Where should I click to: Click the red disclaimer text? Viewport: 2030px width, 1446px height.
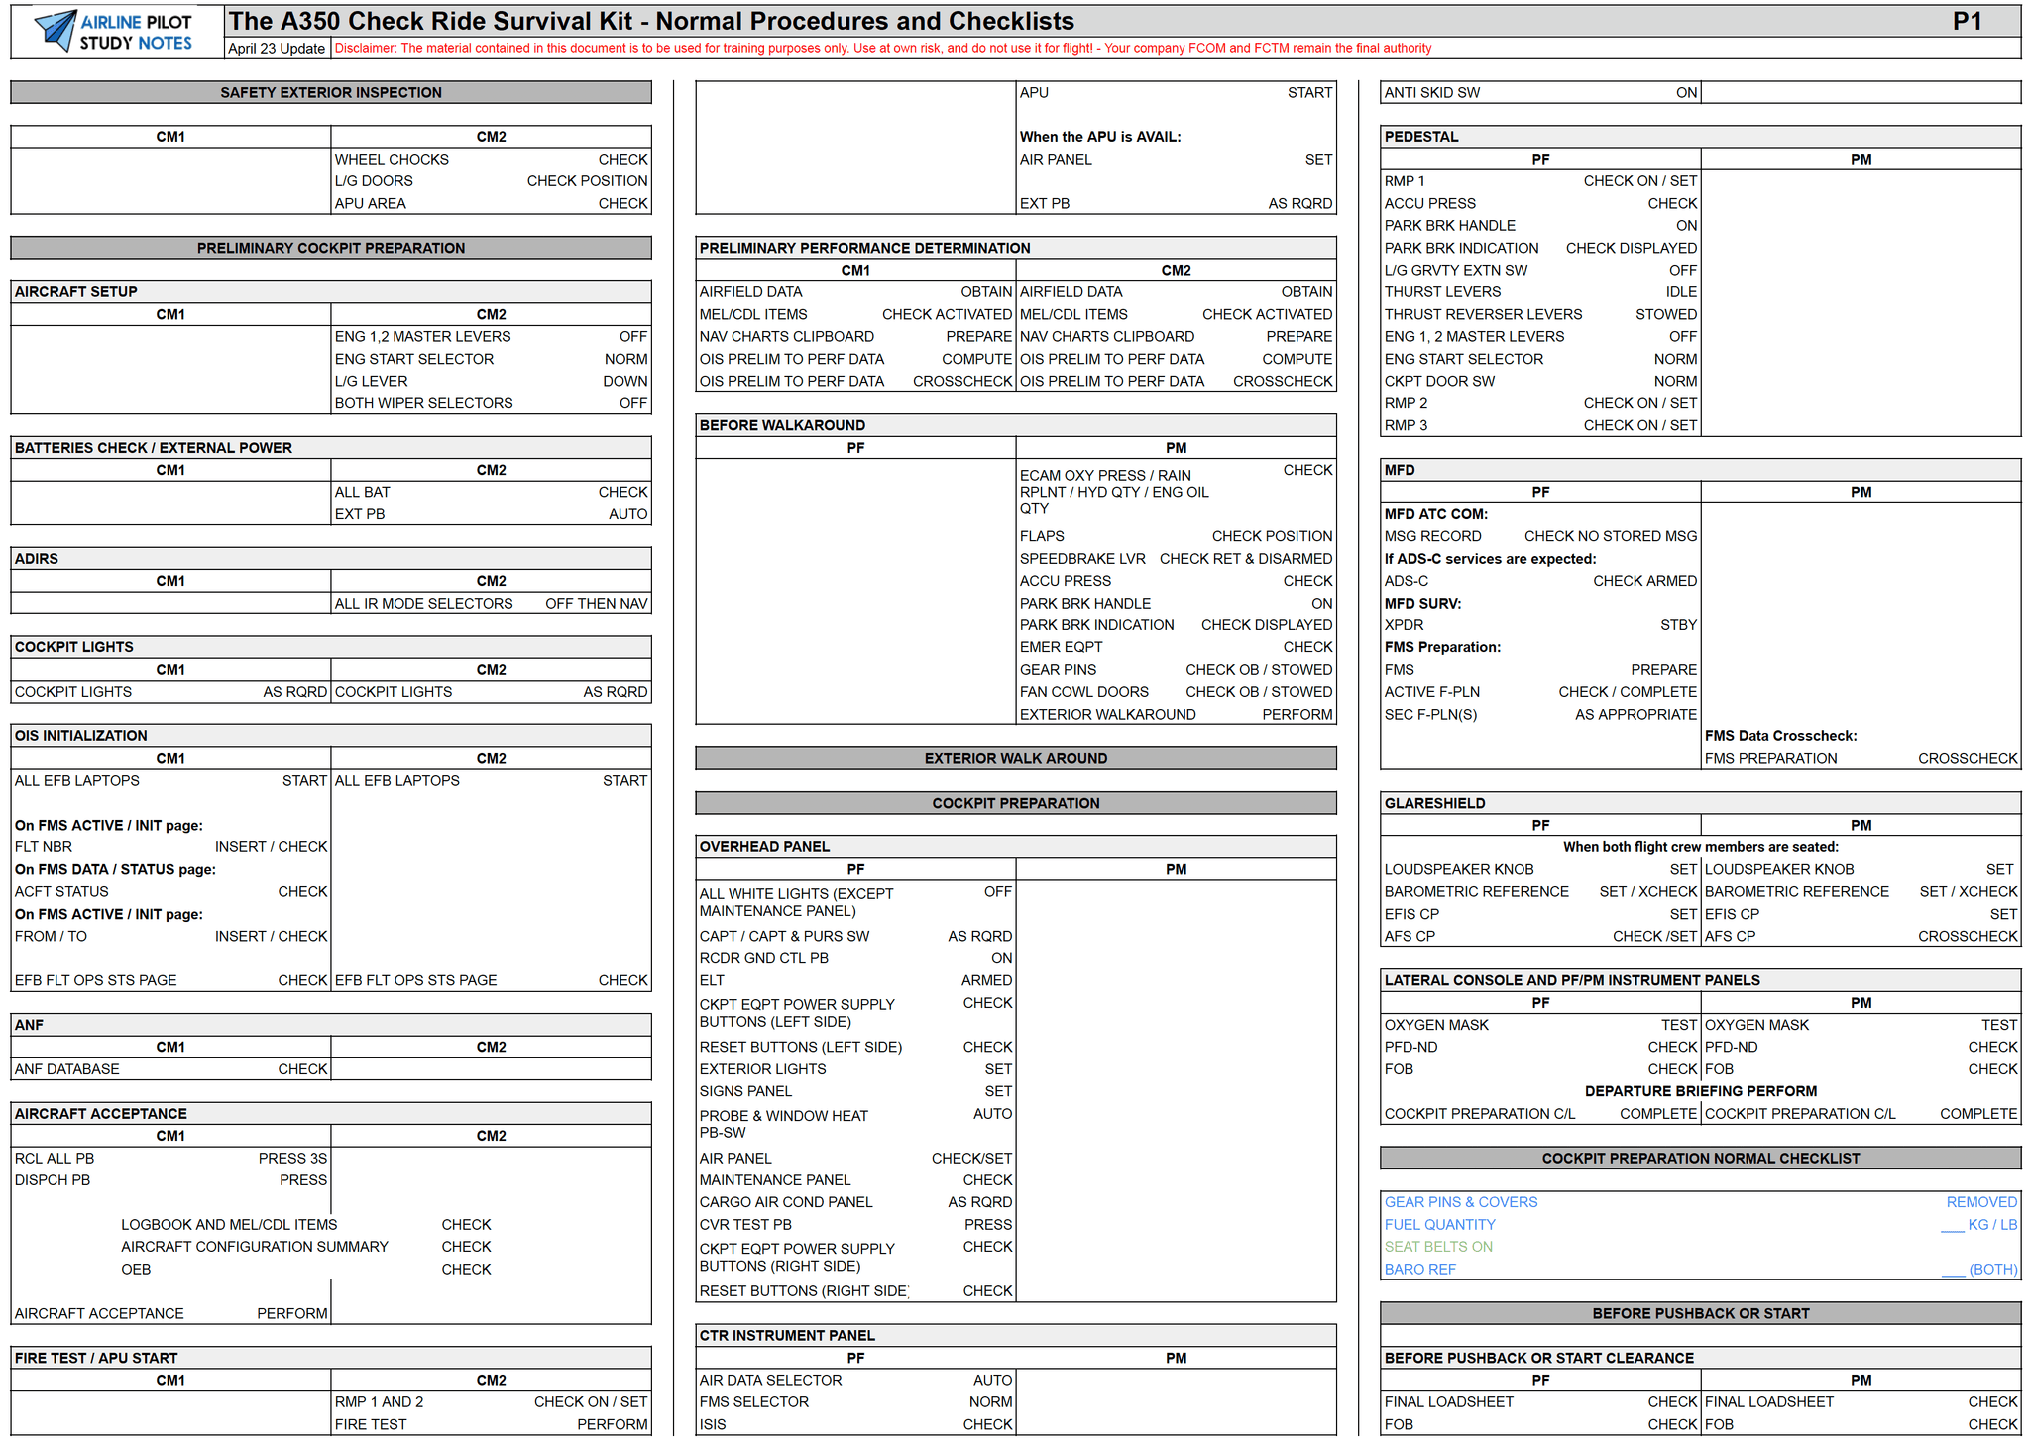click(x=883, y=48)
